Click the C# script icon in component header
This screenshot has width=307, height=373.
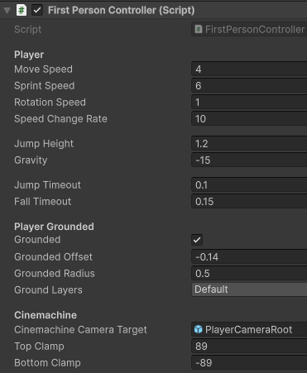(x=22, y=11)
